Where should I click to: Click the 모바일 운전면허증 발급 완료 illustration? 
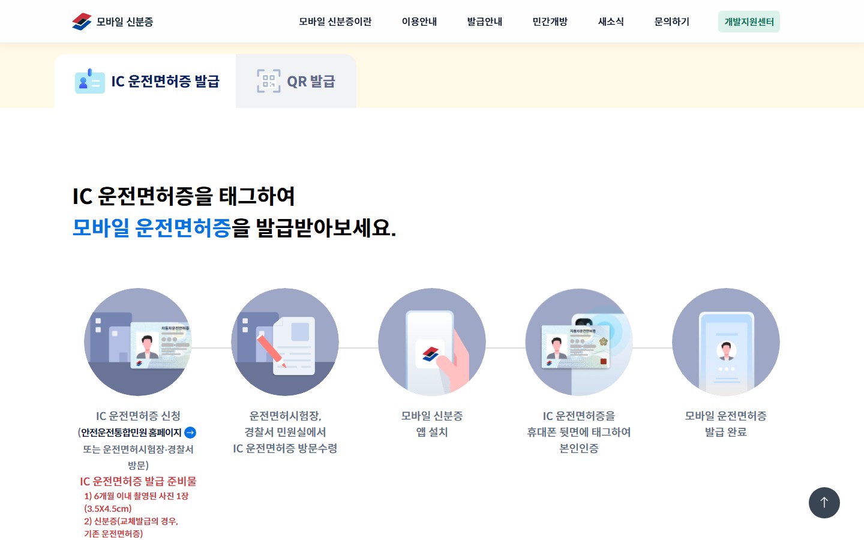click(726, 342)
